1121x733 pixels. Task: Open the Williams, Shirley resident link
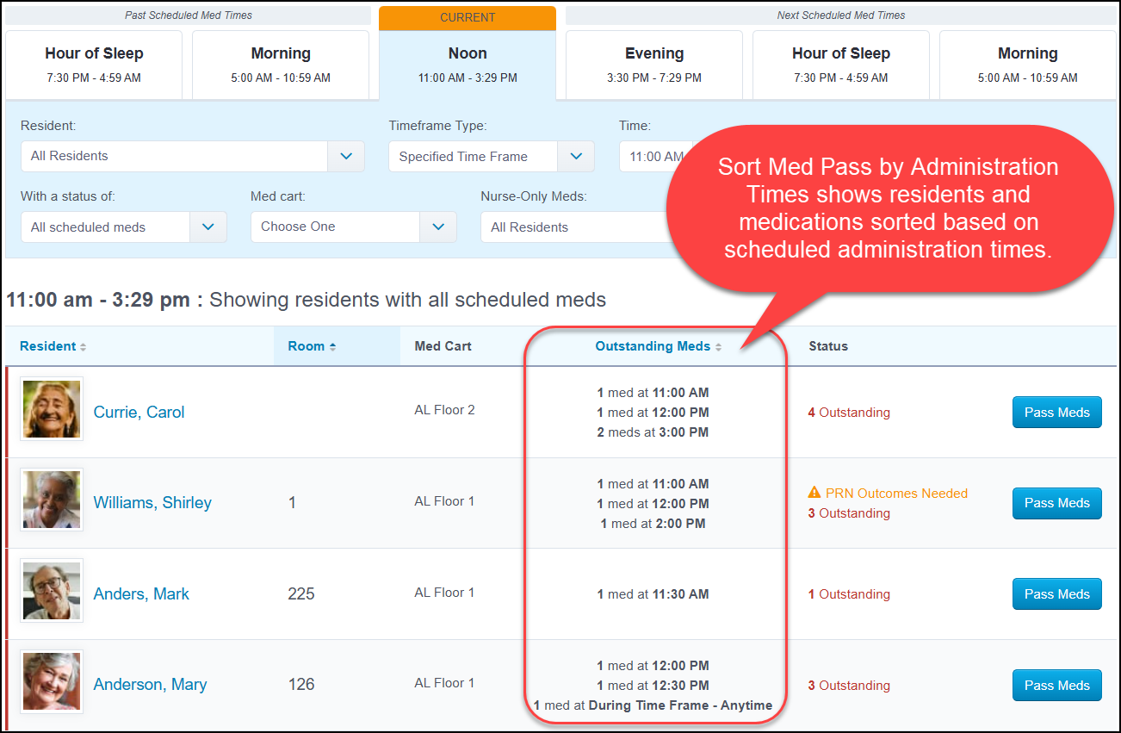click(152, 503)
